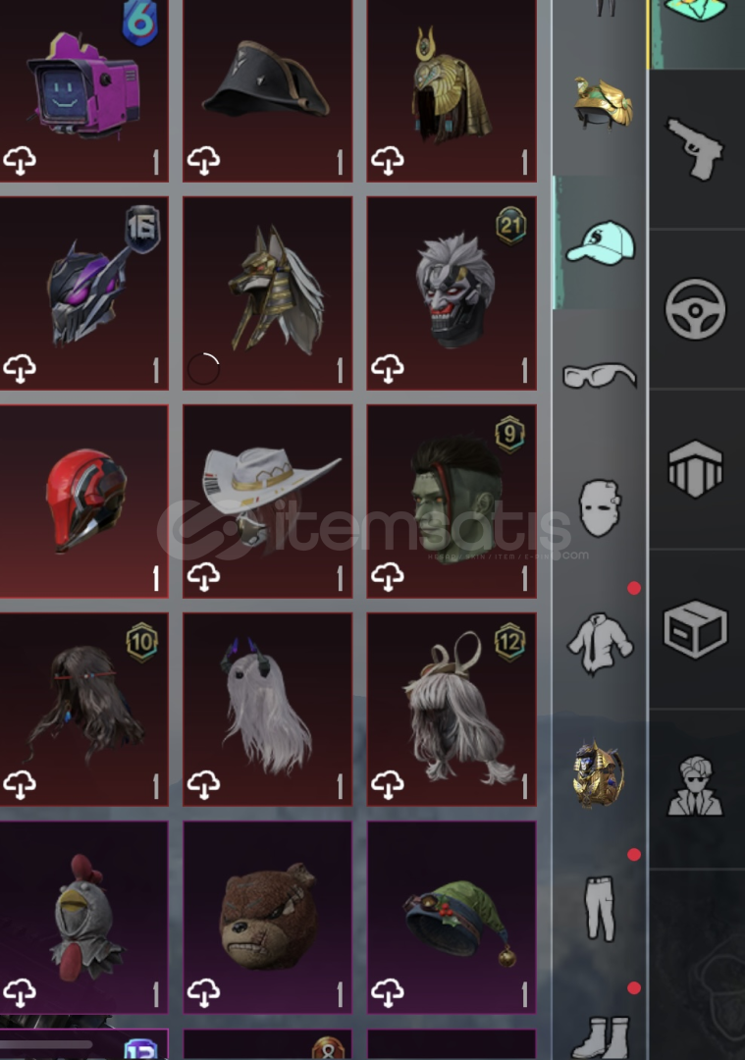
Task: Choose the Anubis jackal headgear
Action: pos(268,292)
